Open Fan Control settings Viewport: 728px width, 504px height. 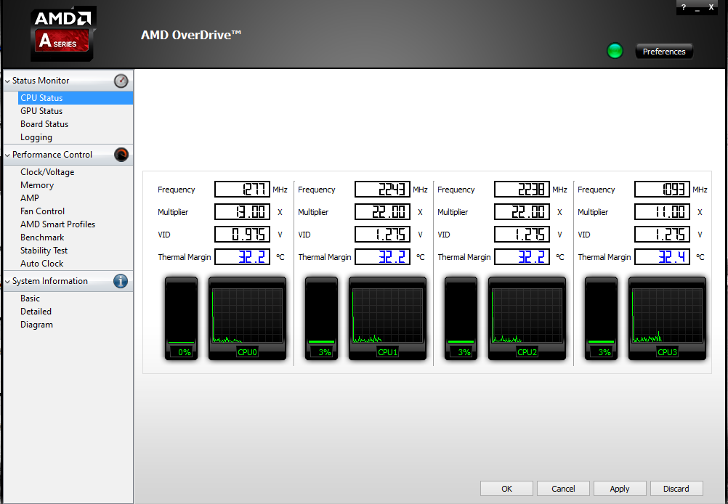(x=42, y=211)
